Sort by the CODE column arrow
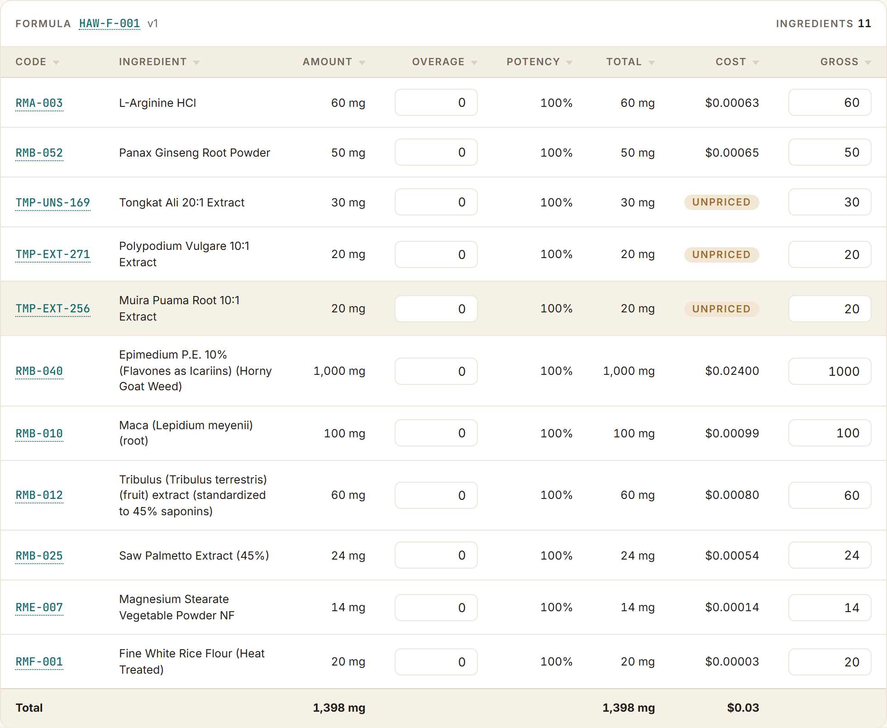 (x=56, y=62)
